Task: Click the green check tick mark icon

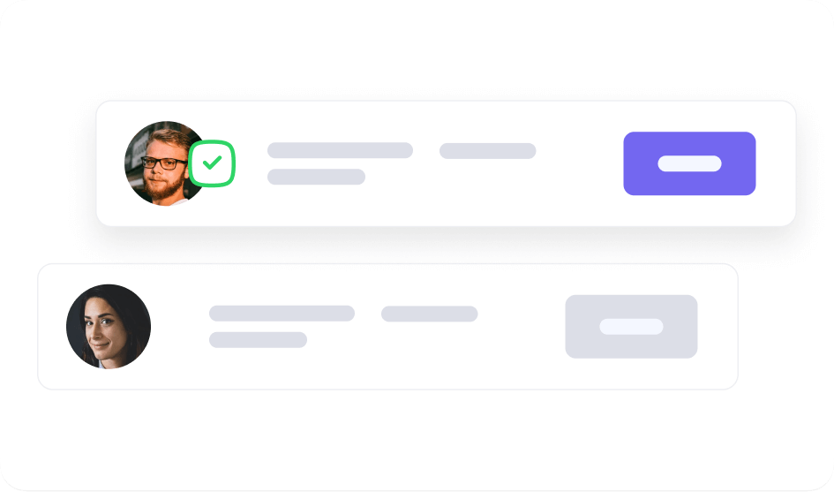Action: 212,163
